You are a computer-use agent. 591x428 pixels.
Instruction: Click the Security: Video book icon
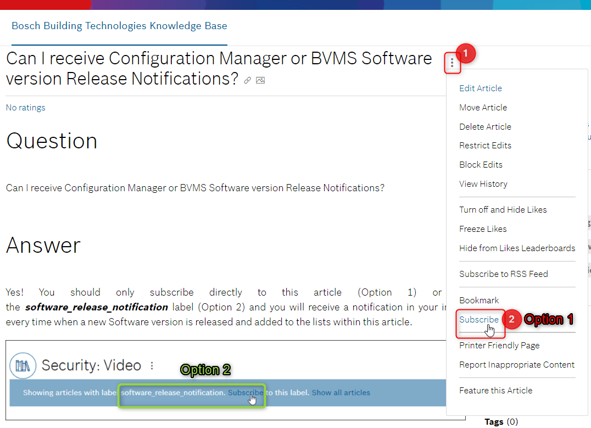(x=23, y=365)
